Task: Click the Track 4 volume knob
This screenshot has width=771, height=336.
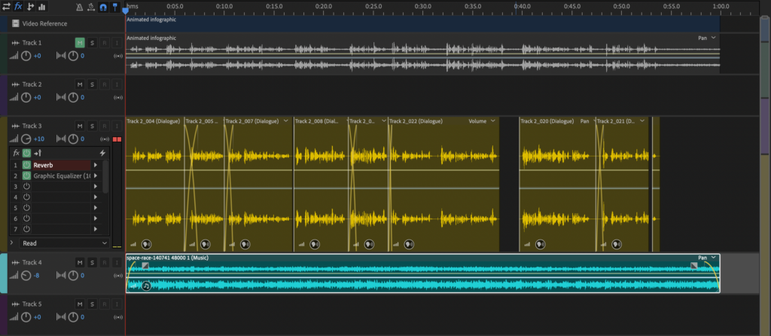Action: point(26,276)
